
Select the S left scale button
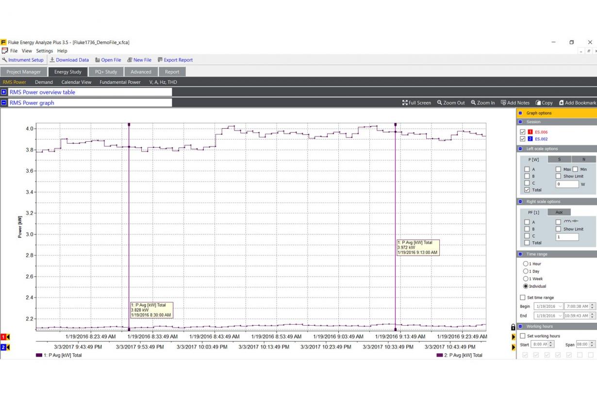559,159
